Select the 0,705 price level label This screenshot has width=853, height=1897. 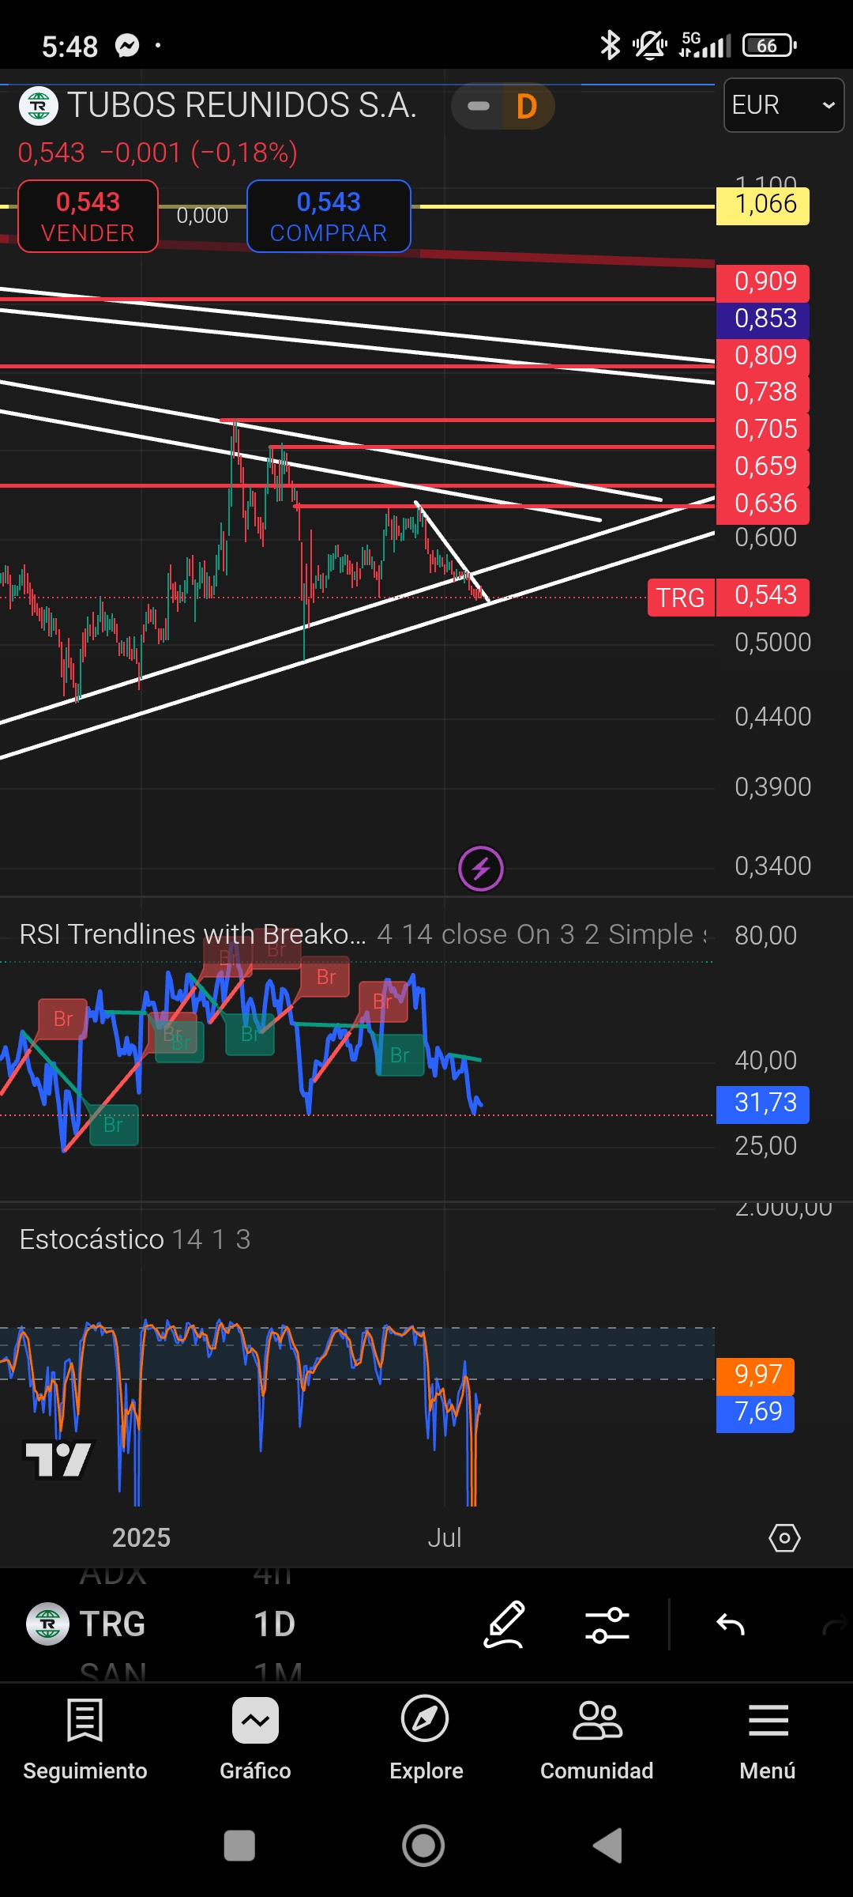point(763,430)
